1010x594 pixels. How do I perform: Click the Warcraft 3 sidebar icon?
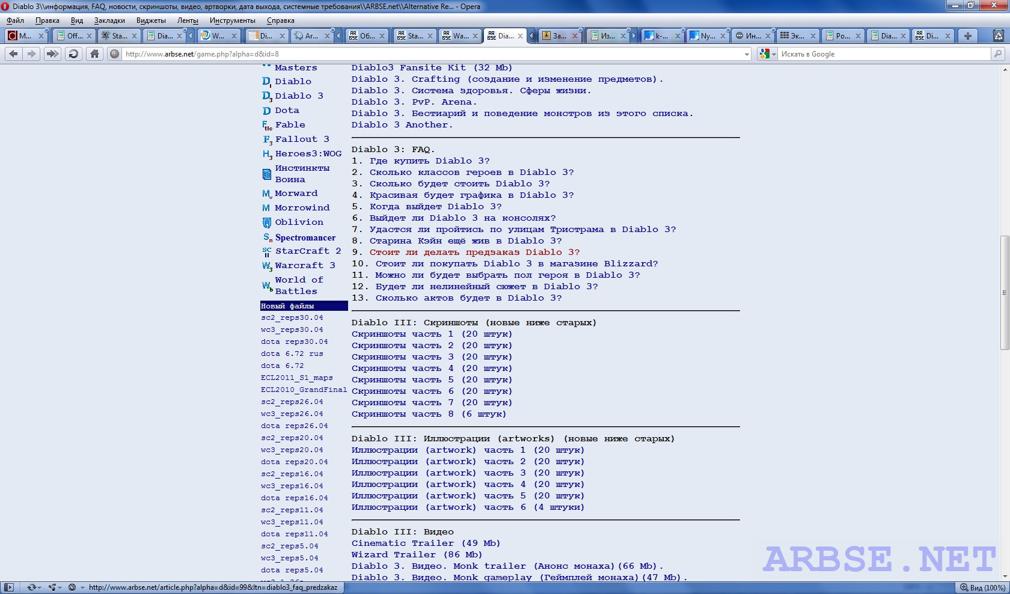coord(267,266)
